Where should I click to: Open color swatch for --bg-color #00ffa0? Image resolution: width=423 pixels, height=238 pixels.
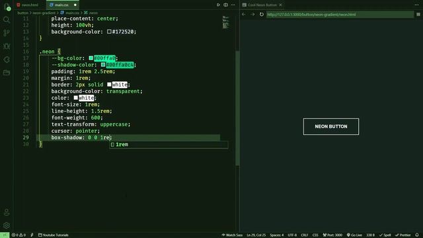click(x=91, y=58)
